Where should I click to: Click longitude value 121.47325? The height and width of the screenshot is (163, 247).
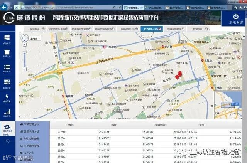tap(103, 138)
